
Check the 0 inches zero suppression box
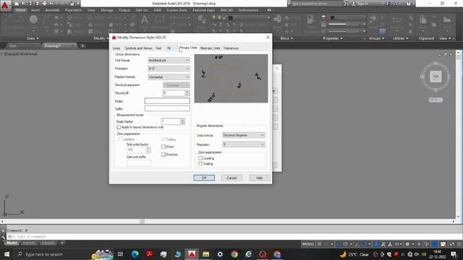click(x=163, y=155)
